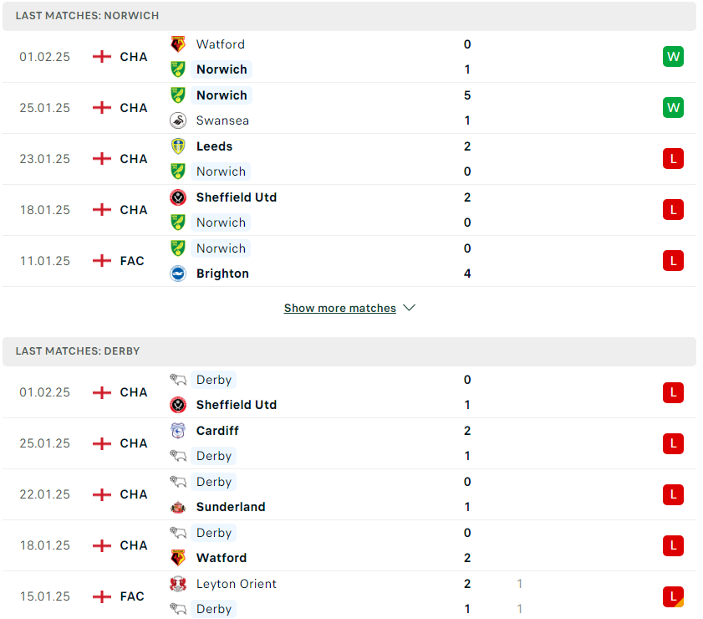Click the Sunderland club crest icon
Viewport: 703px width, 619px height.
[x=178, y=507]
